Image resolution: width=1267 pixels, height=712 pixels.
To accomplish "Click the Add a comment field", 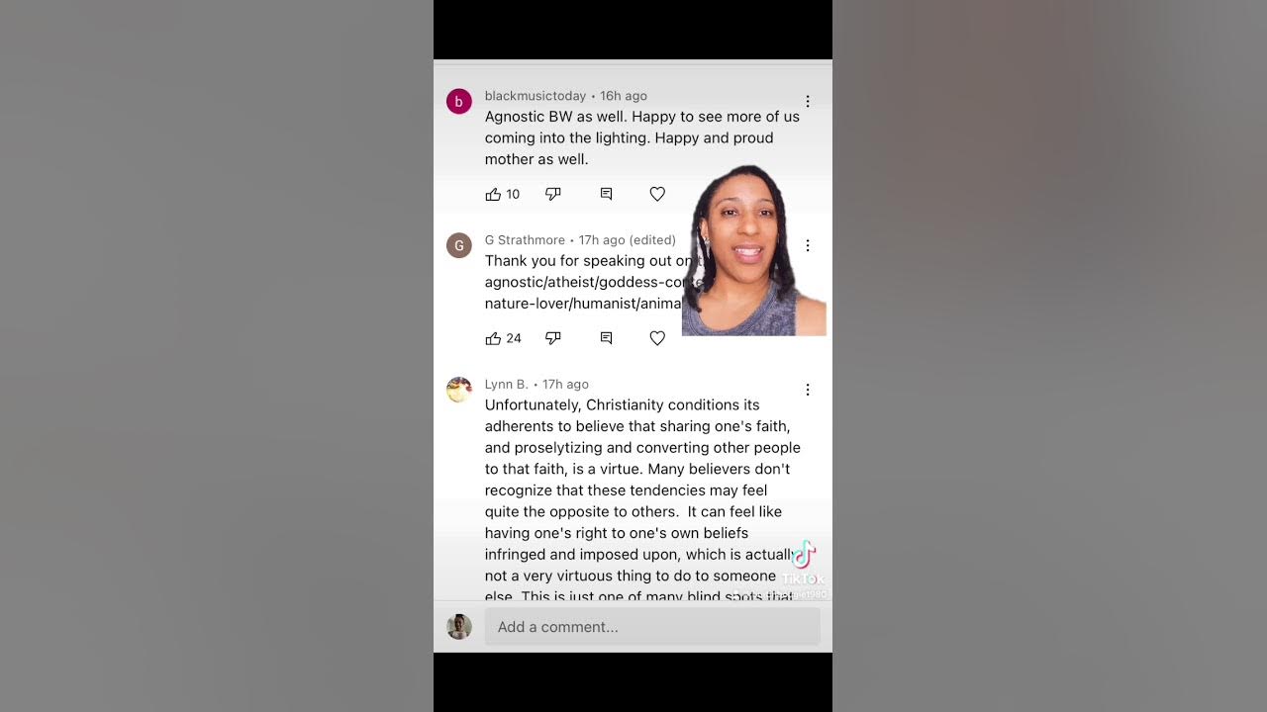I will [x=652, y=627].
